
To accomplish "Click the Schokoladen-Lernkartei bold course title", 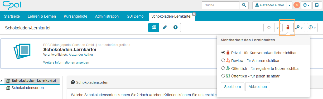I will coord(70,50).
